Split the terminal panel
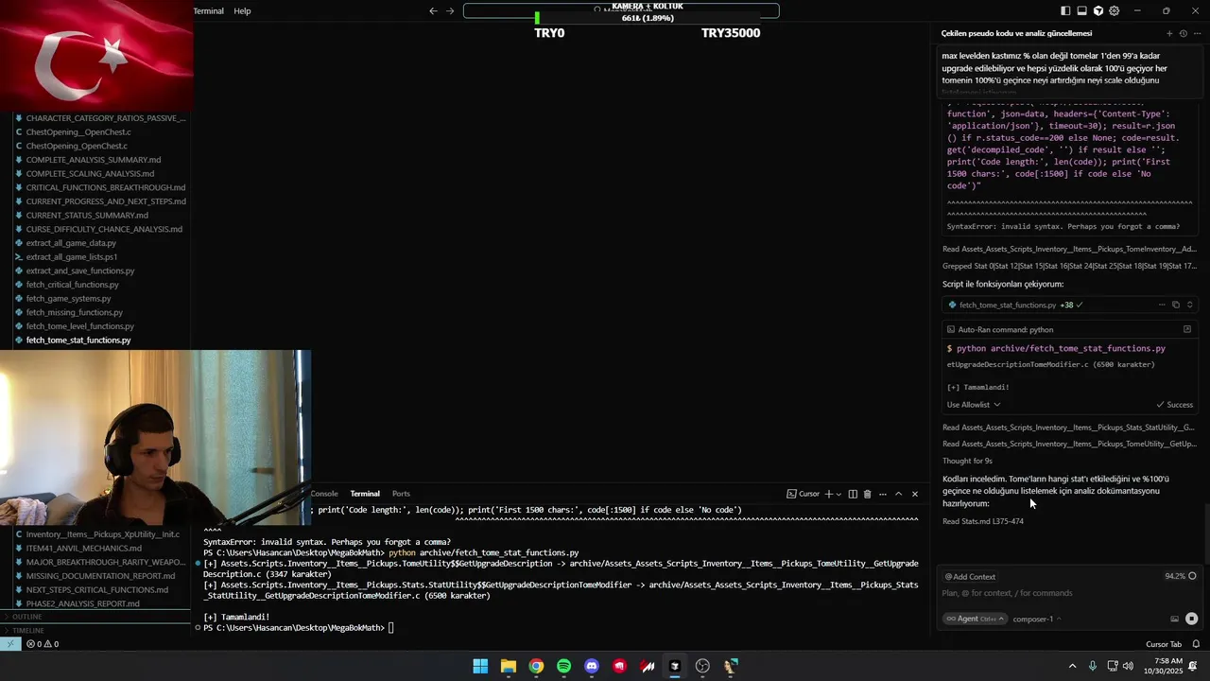Screen dimensions: 1210x681 pyautogui.click(x=853, y=494)
